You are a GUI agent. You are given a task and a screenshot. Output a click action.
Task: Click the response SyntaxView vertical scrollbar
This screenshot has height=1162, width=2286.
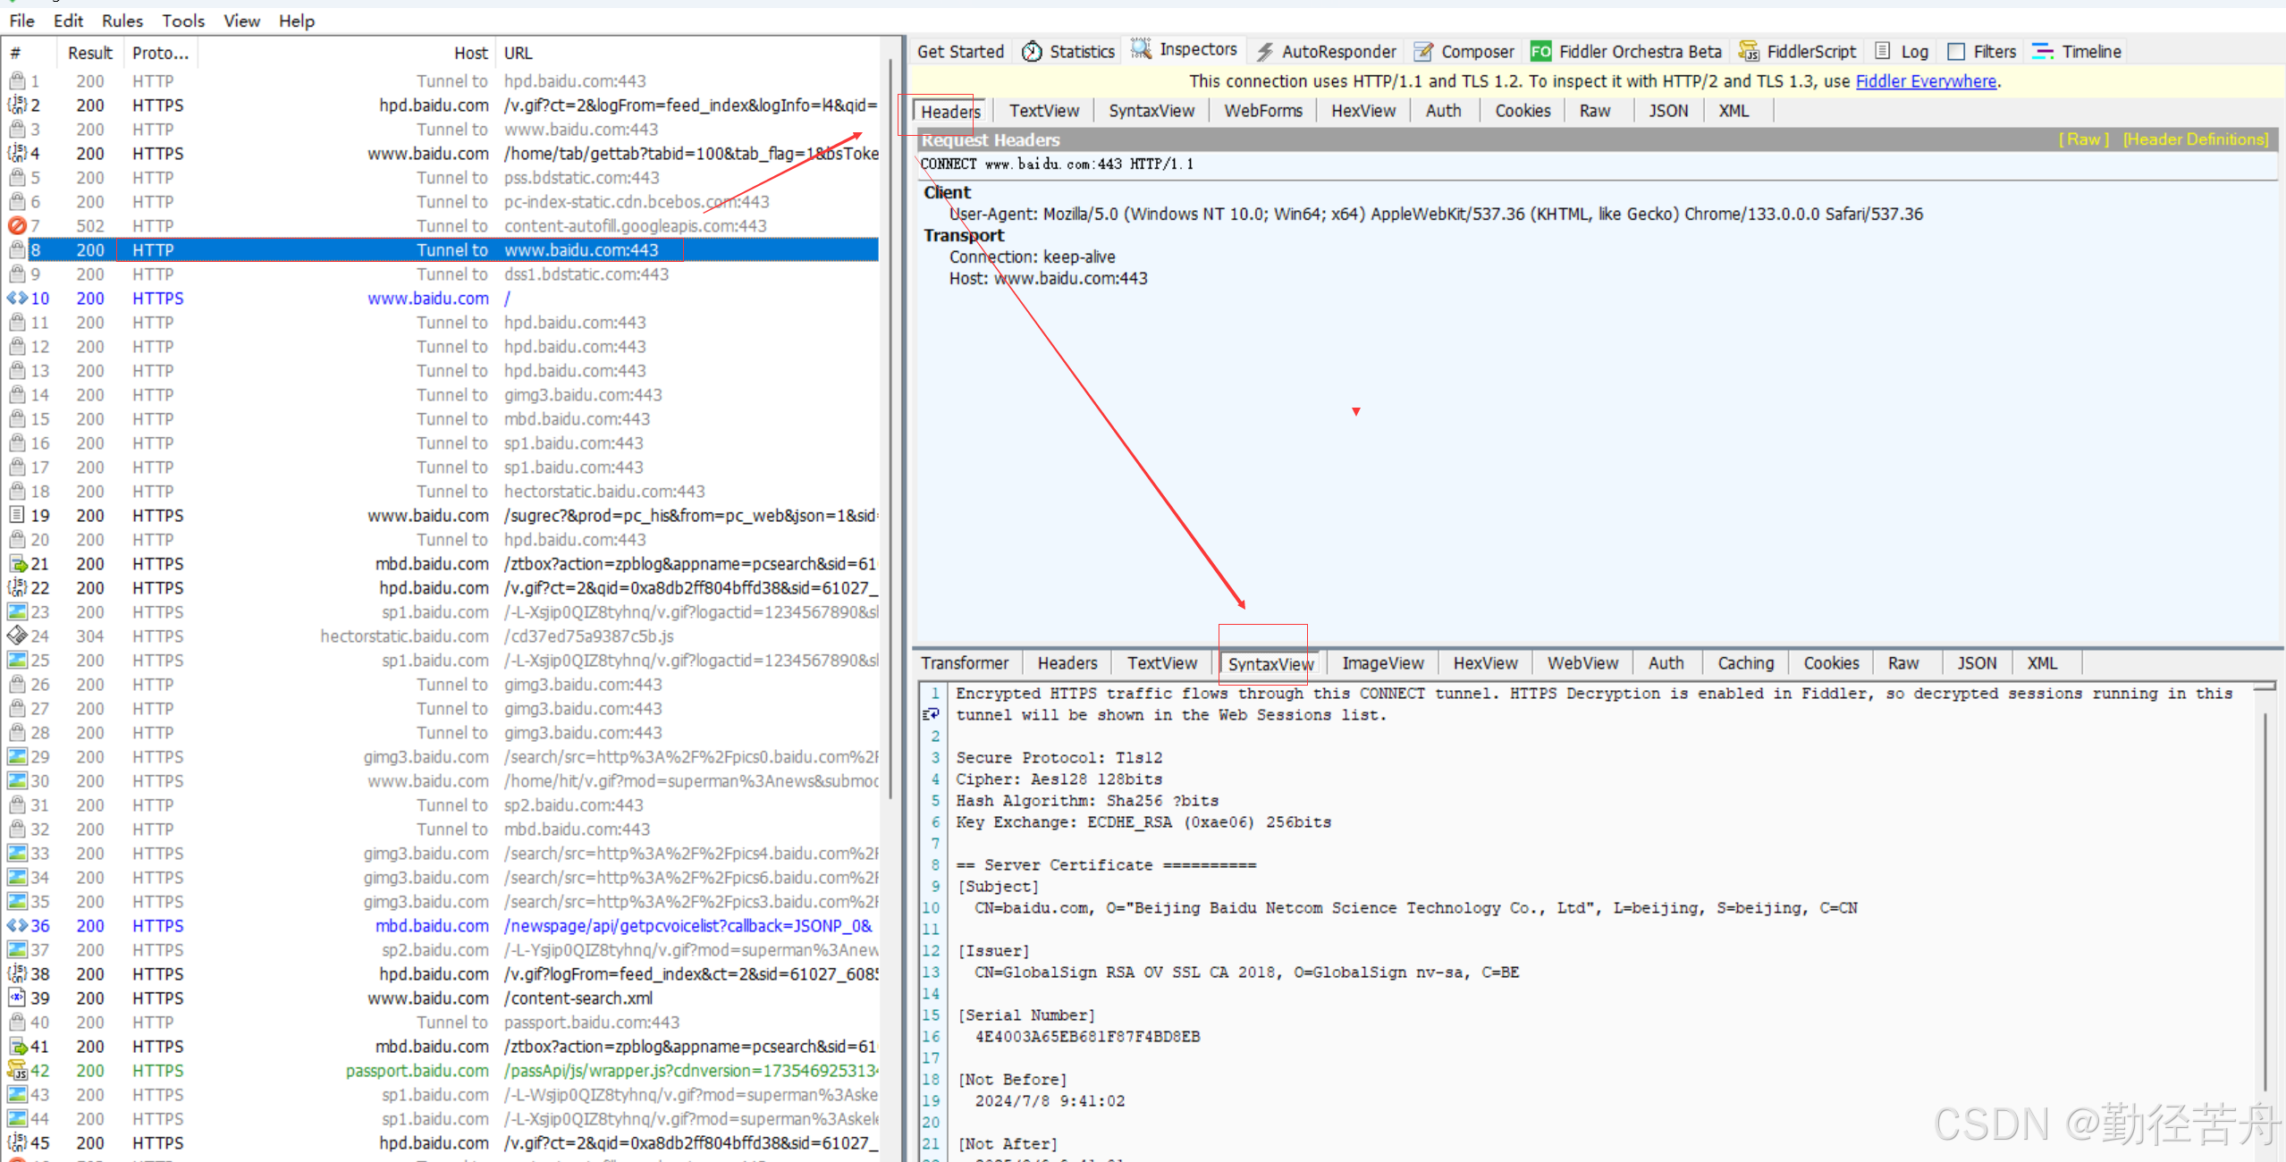pos(2265,894)
